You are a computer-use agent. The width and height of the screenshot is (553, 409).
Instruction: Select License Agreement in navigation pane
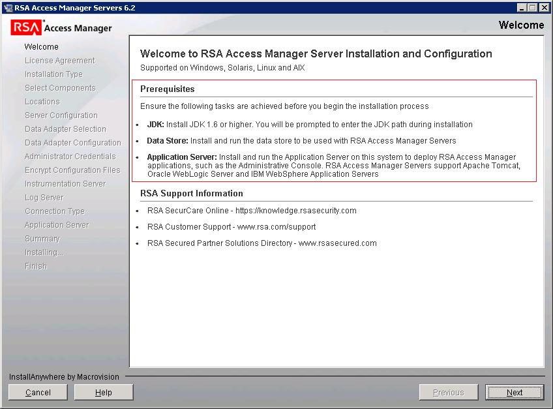pyautogui.click(x=60, y=60)
